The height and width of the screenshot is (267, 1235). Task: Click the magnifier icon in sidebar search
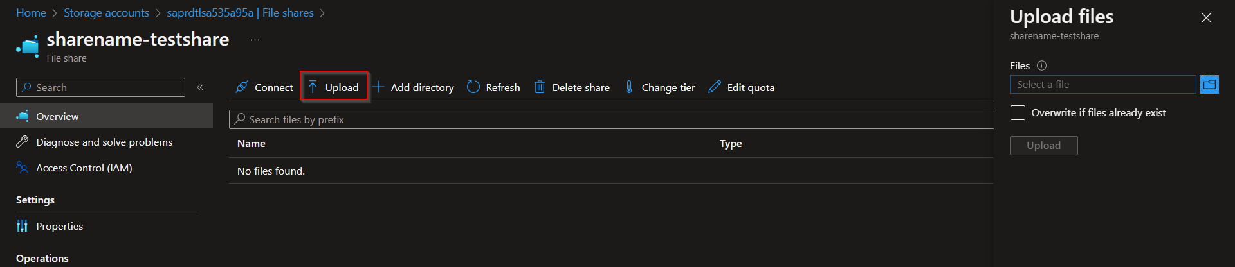(26, 87)
